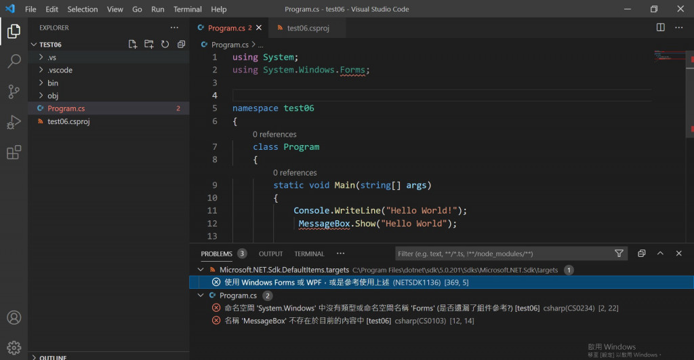Screen dimensions: 694x360
Task: Toggle Problems view as table or tree
Action: click(x=642, y=254)
